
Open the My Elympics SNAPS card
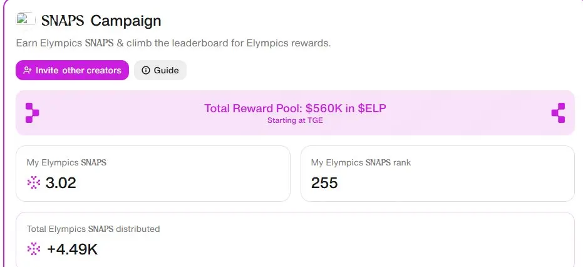click(x=153, y=174)
